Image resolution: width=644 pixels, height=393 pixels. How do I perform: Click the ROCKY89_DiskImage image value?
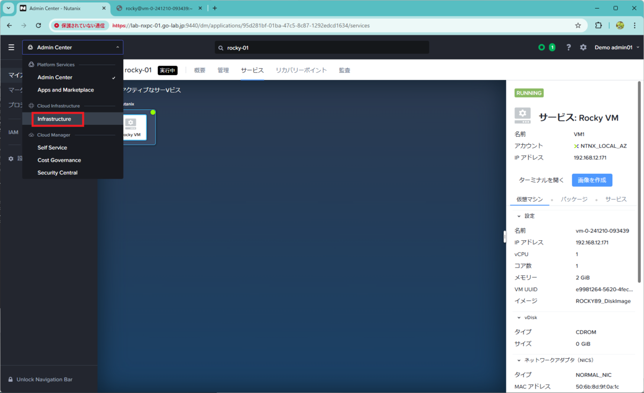603,301
